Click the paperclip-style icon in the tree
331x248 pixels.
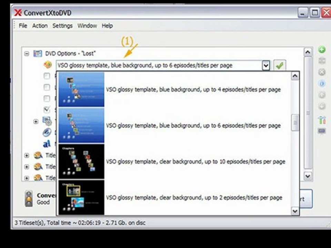47,132
